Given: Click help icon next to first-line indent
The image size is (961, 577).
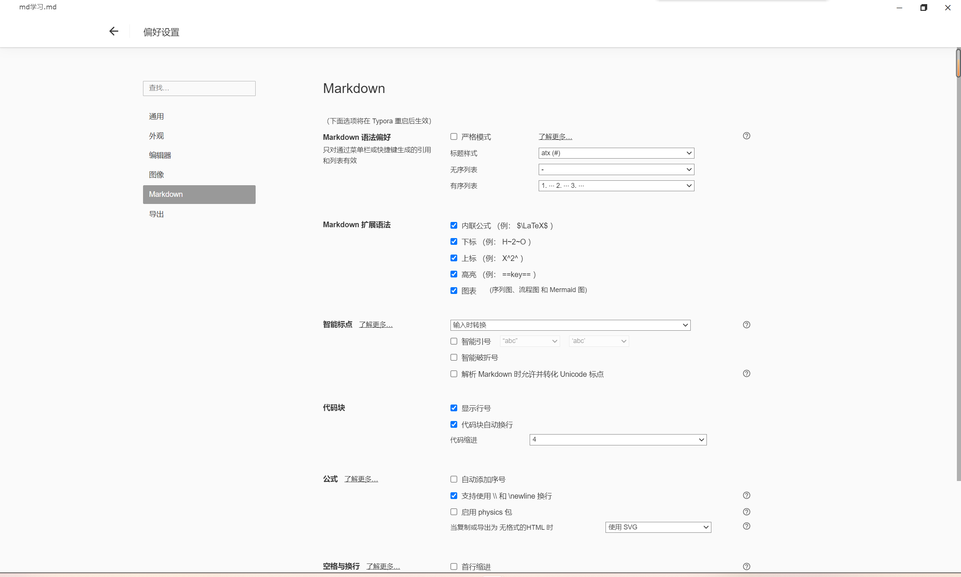Looking at the screenshot, I should [746, 566].
